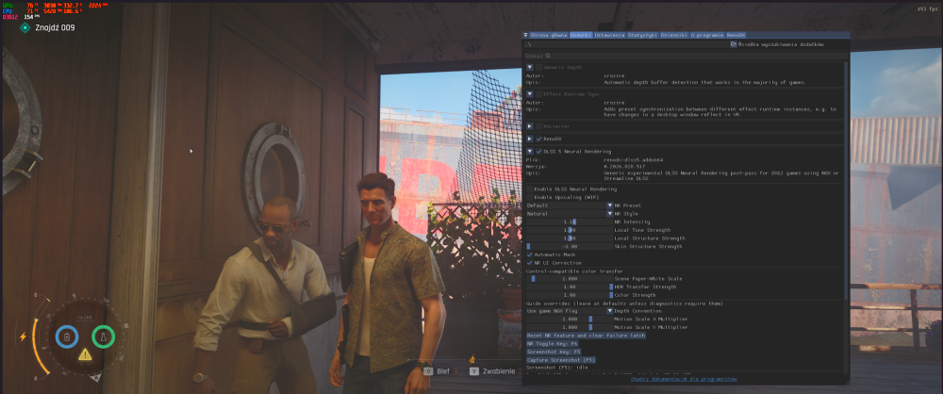Expand the RenoDX add-on section

click(529, 139)
